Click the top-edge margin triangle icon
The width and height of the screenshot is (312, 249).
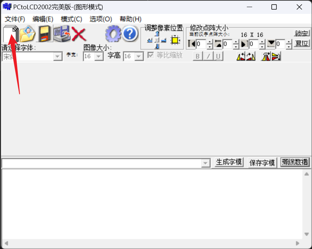click(x=218, y=44)
